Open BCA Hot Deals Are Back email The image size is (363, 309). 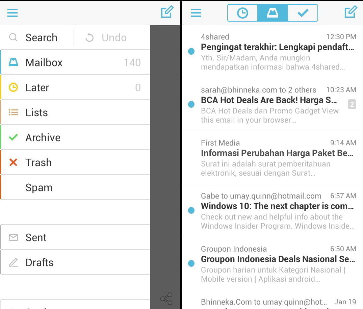tap(273, 105)
